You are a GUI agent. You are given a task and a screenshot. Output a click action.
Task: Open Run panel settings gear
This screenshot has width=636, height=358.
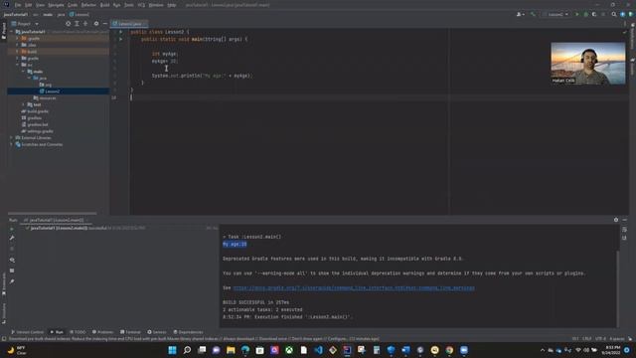point(616,220)
